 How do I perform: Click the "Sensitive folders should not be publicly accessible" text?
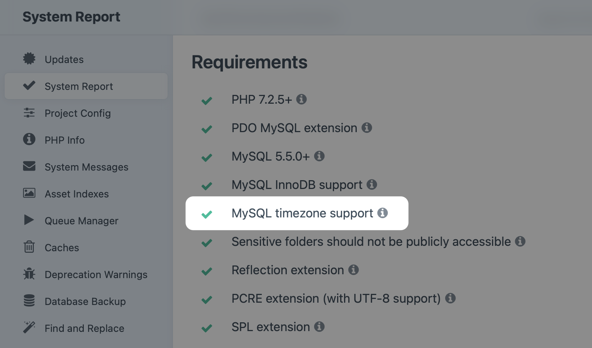click(371, 242)
